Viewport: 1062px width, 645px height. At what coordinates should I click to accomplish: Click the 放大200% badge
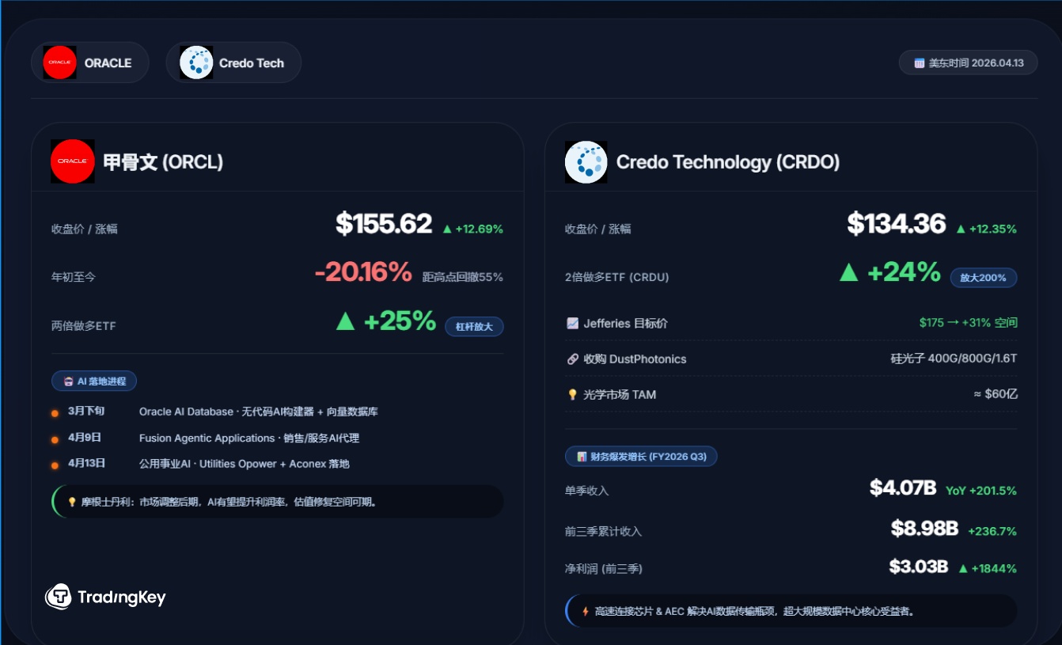[x=983, y=278]
